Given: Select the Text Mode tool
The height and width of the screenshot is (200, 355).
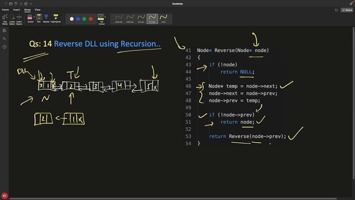Looking at the screenshot, I should point(5,19).
